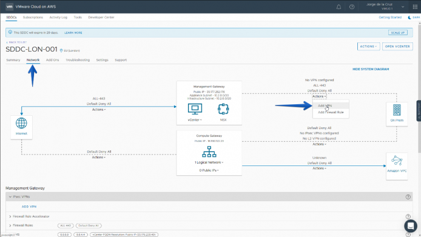The width and height of the screenshot is (421, 237).
Task: Click the info icon in expiry banner
Action: pos(10,32)
